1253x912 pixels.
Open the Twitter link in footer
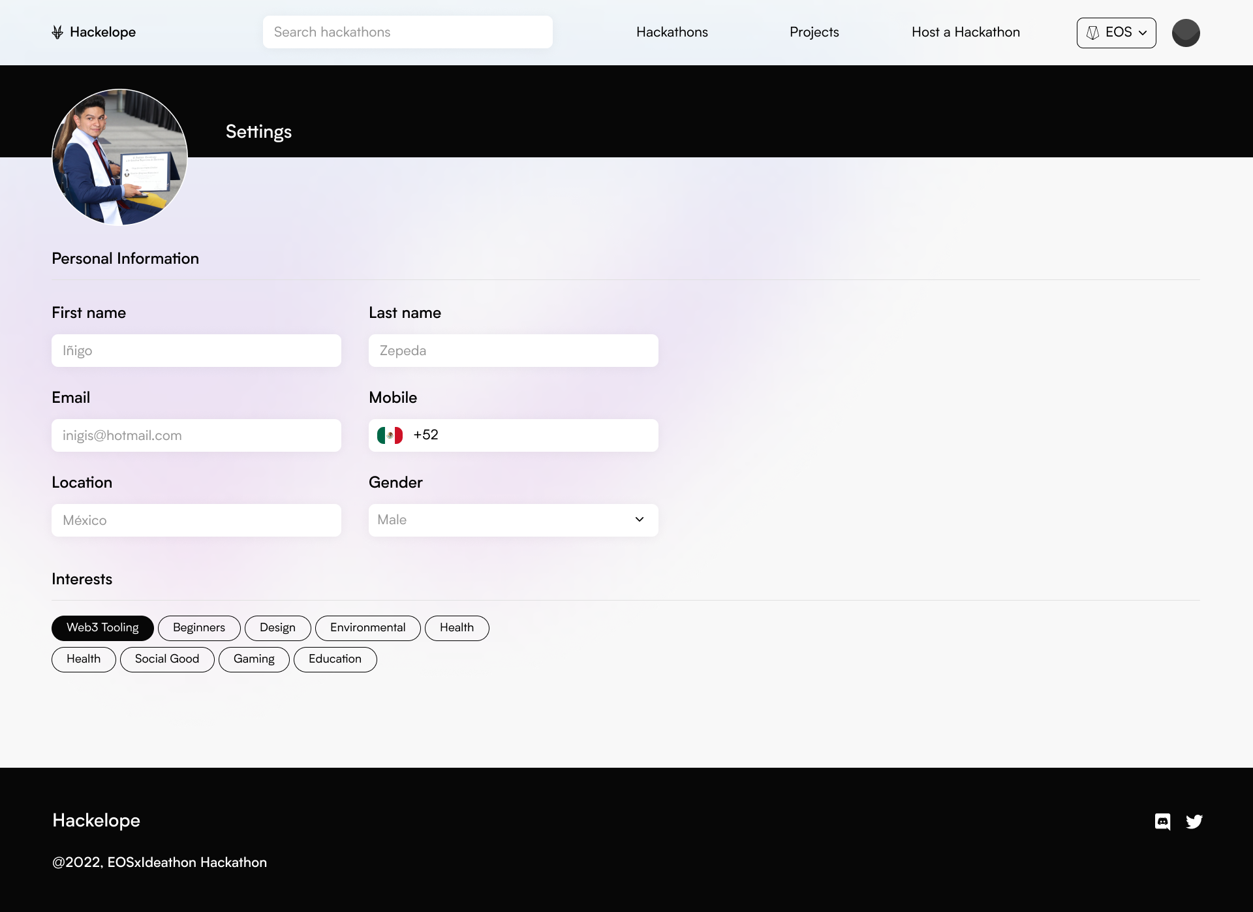point(1194,821)
